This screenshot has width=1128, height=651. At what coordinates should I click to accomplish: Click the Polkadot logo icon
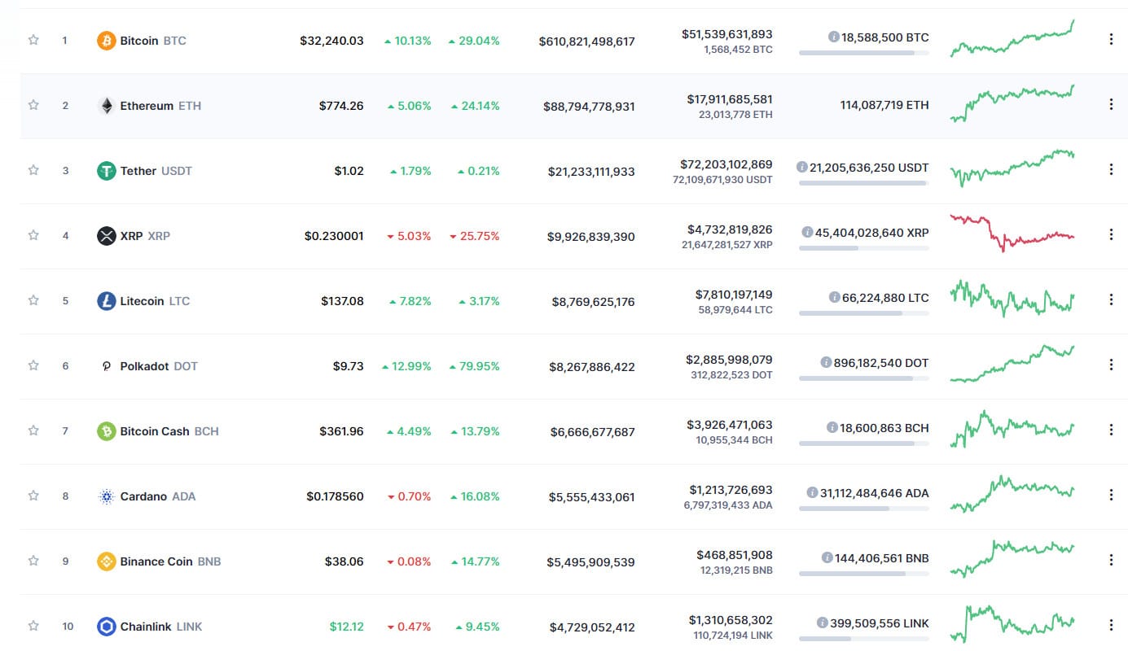click(107, 366)
